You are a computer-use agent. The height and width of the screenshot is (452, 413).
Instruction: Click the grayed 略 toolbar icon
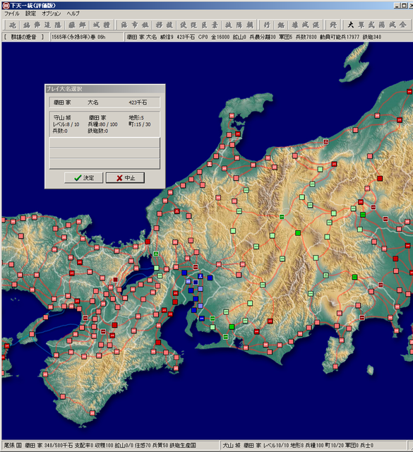pyautogui.click(x=281, y=25)
